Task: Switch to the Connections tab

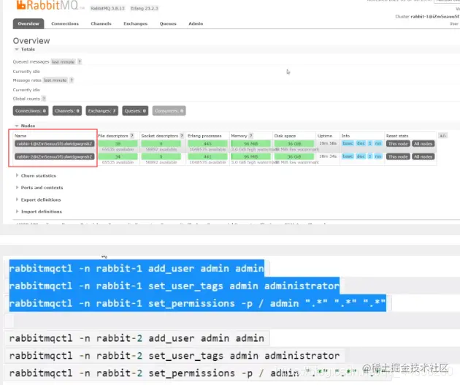Action: point(65,24)
